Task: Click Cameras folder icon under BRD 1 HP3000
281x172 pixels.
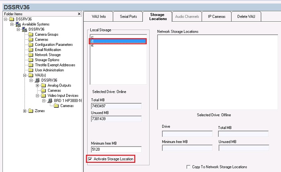Action: (x=56, y=106)
